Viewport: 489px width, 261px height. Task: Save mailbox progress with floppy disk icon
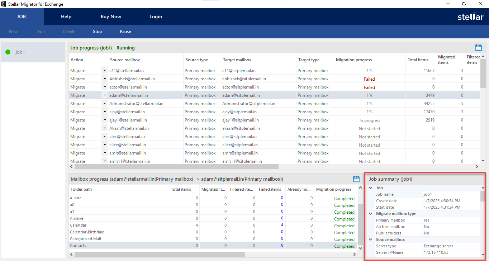pos(356,179)
